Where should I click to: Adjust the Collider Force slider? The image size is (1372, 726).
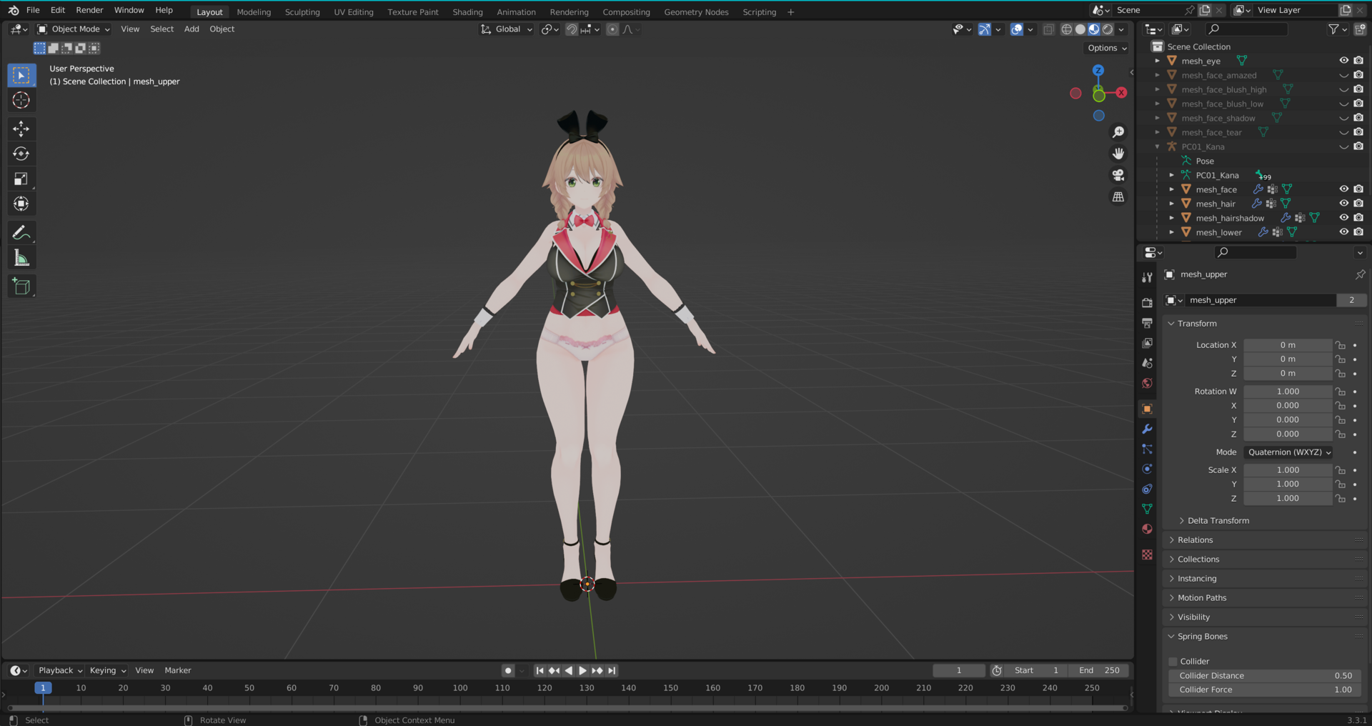tap(1265, 690)
